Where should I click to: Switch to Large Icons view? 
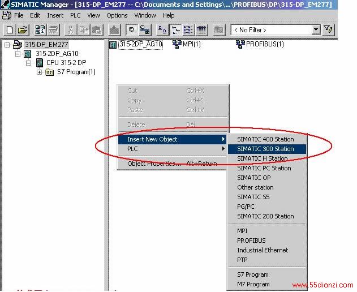162,30
